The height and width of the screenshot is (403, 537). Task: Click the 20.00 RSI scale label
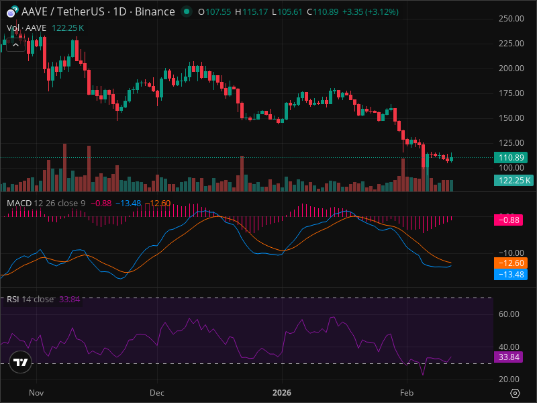(509, 379)
